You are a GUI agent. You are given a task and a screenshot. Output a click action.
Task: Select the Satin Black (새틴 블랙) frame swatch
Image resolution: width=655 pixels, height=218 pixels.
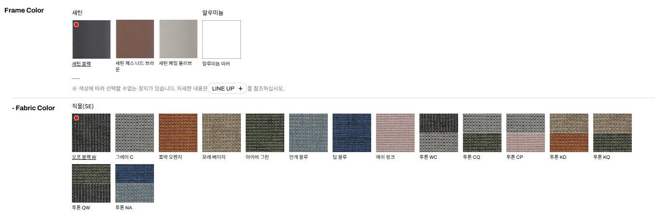click(91, 39)
